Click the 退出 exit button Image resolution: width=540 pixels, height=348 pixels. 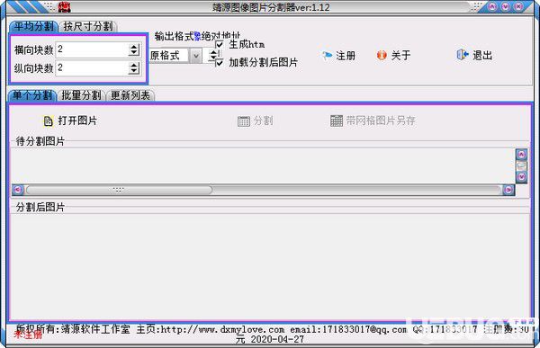(474, 55)
